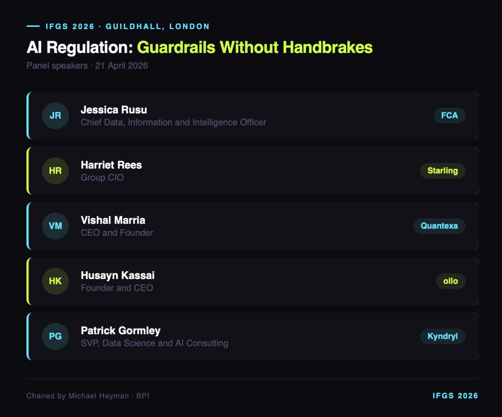This screenshot has width=502, height=417.
Task: Click the HK avatar circle
Action: (55, 281)
